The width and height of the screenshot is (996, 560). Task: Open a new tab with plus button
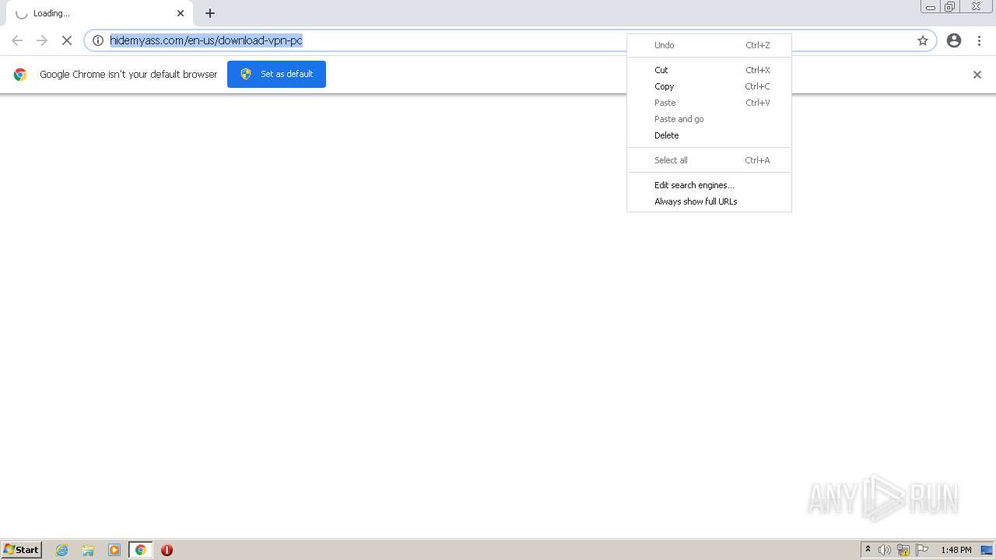coord(210,13)
